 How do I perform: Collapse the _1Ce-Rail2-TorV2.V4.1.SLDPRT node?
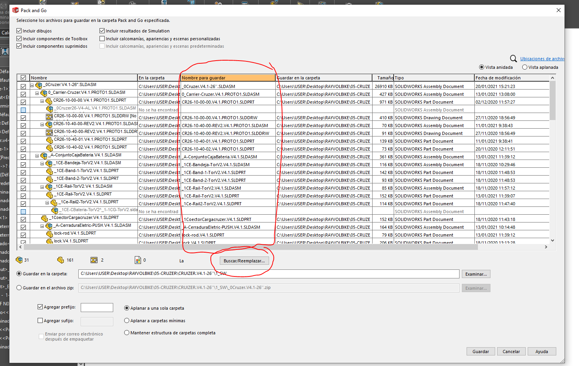click(47, 203)
